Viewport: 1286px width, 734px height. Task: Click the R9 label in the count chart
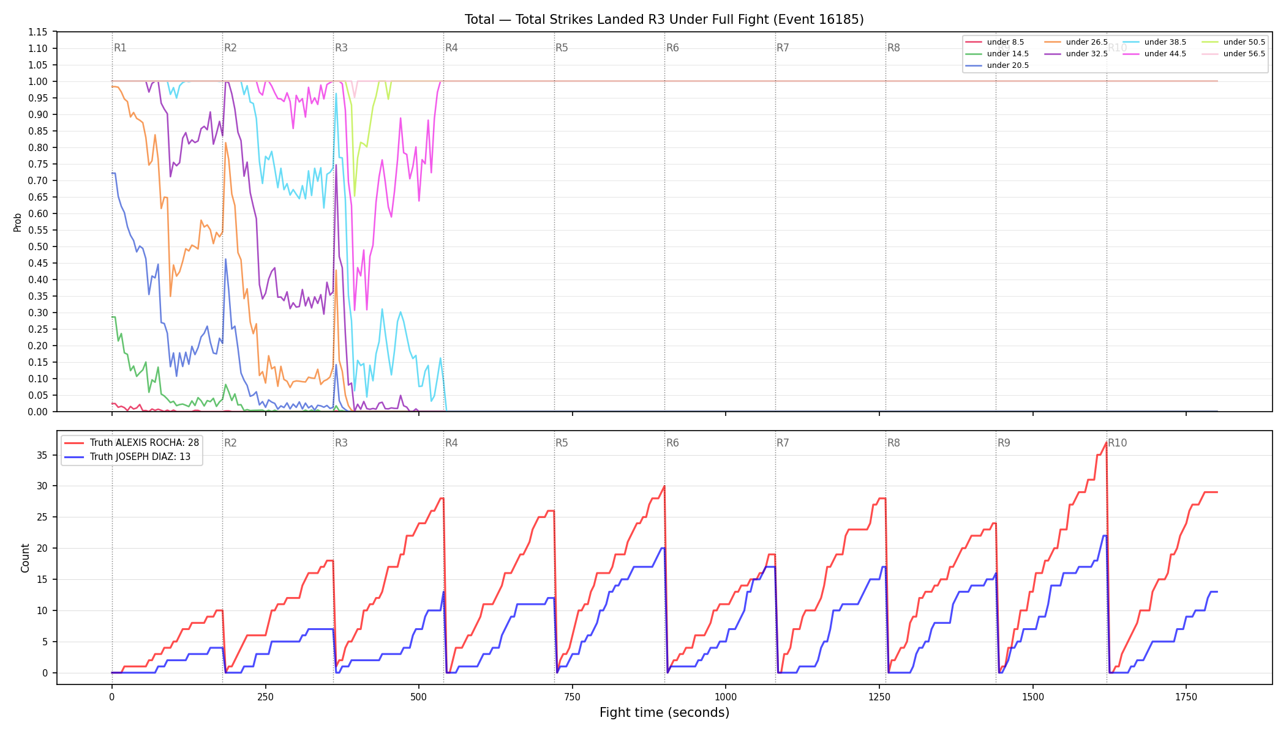pyautogui.click(x=1004, y=443)
